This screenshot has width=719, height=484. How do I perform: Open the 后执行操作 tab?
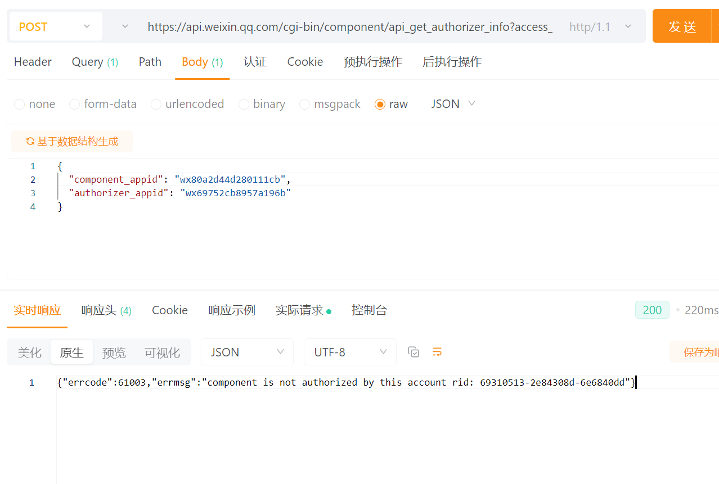(452, 62)
